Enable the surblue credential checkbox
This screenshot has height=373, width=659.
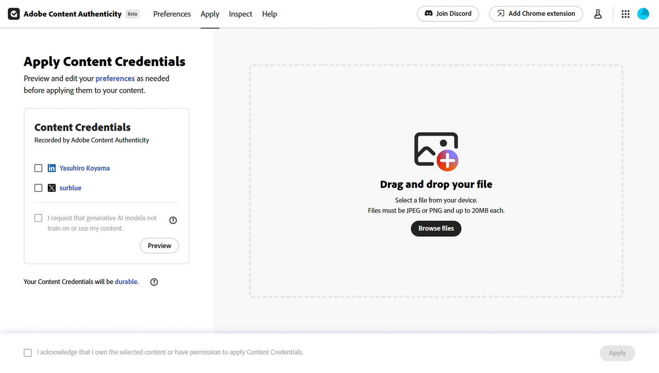click(x=38, y=188)
